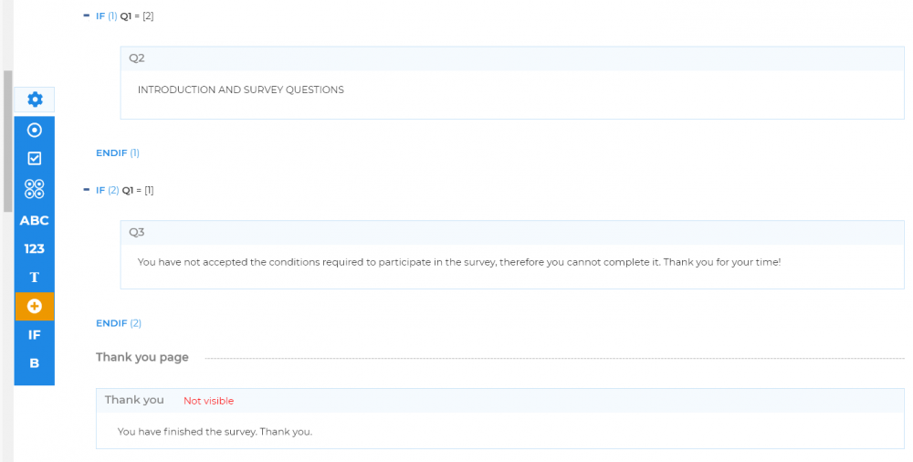Add a T text block

[x=35, y=278]
